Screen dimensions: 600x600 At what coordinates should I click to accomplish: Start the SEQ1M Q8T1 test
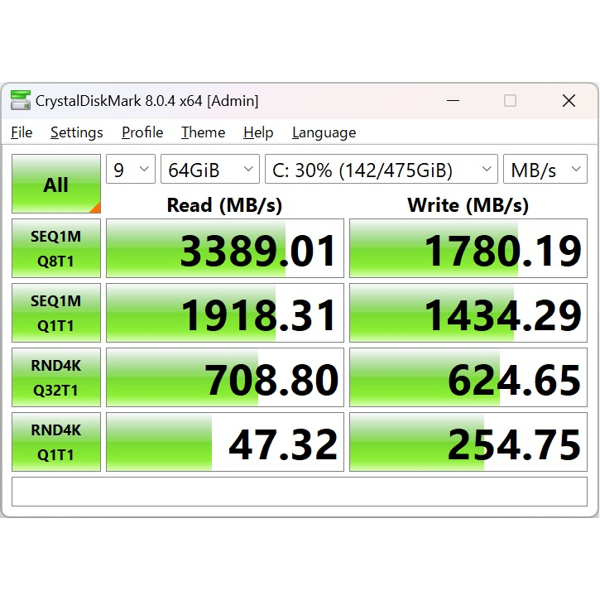click(56, 248)
